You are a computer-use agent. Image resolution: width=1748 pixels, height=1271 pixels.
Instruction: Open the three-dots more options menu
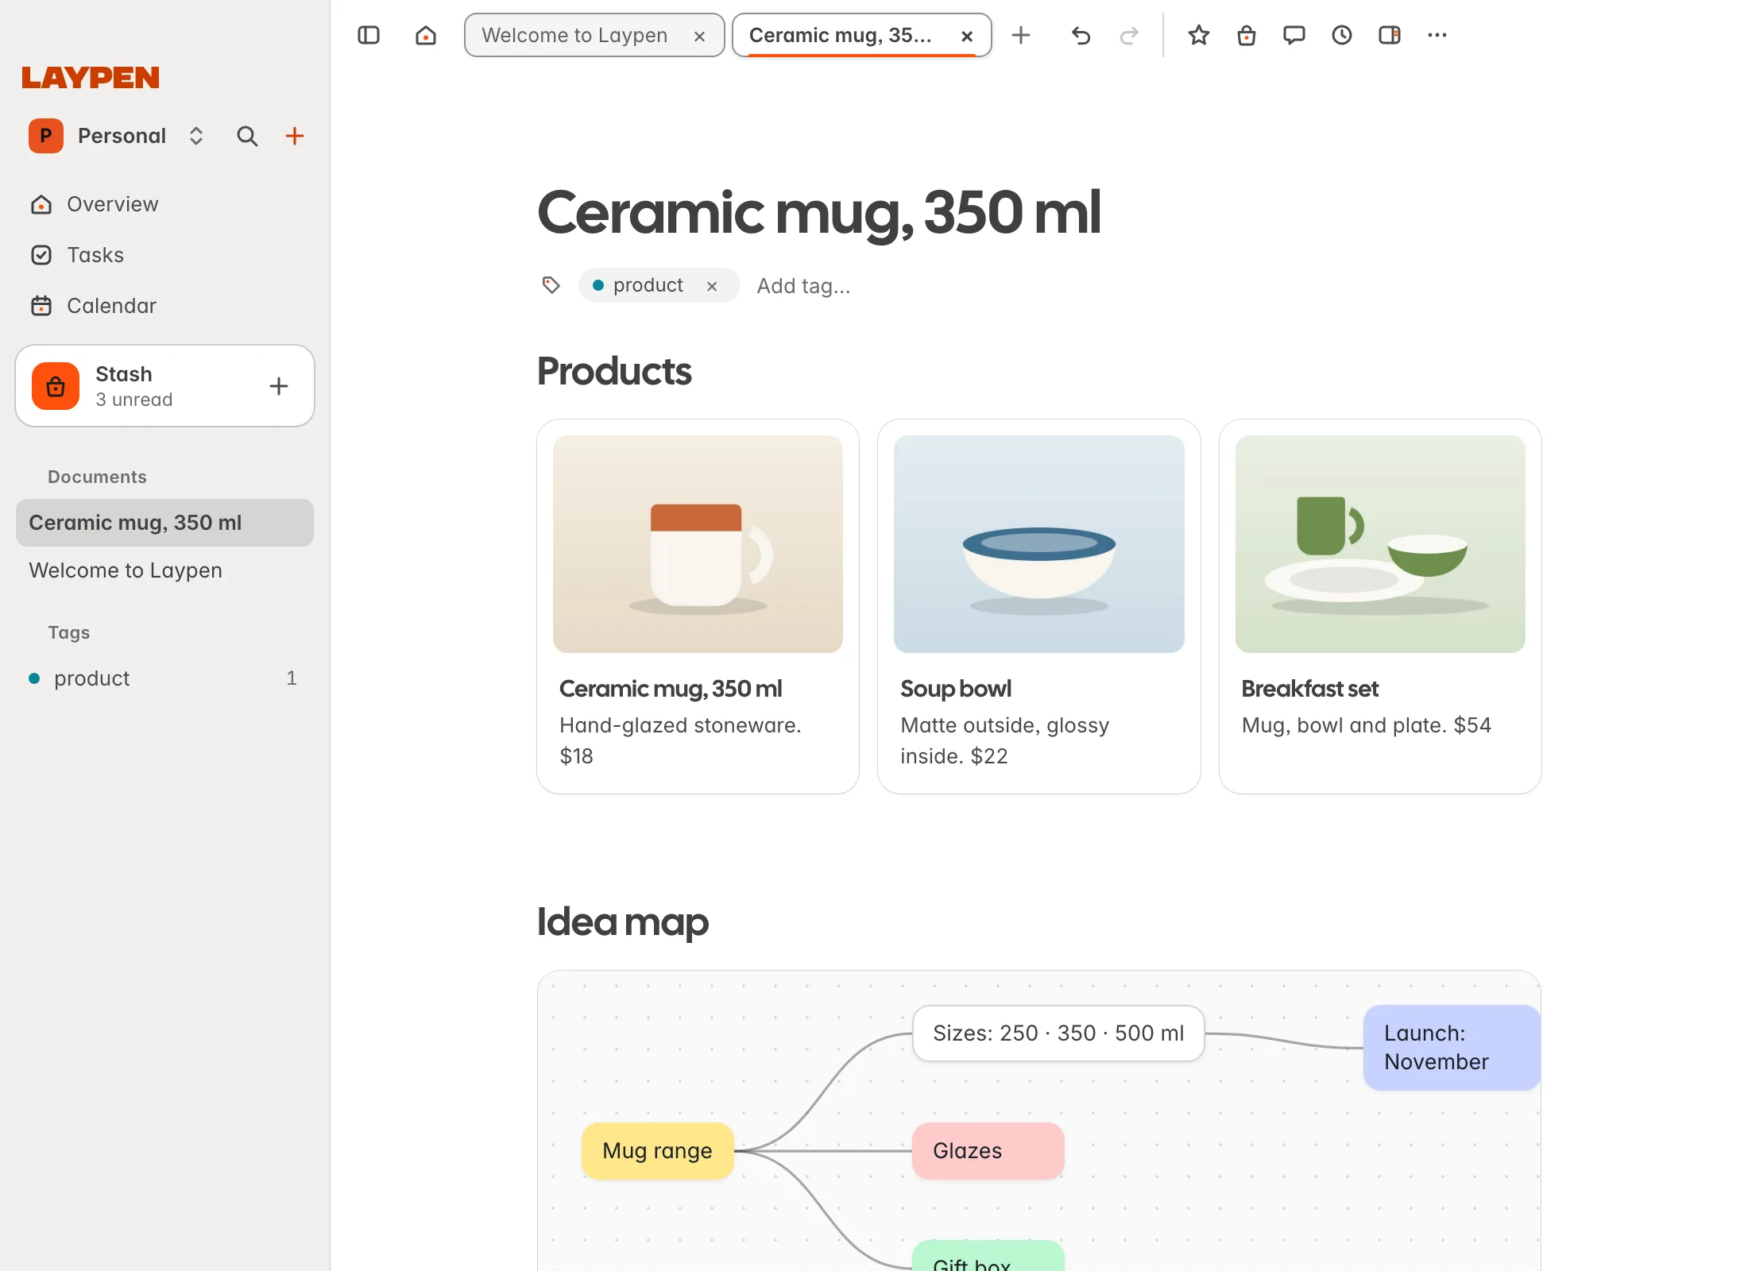[1437, 35]
